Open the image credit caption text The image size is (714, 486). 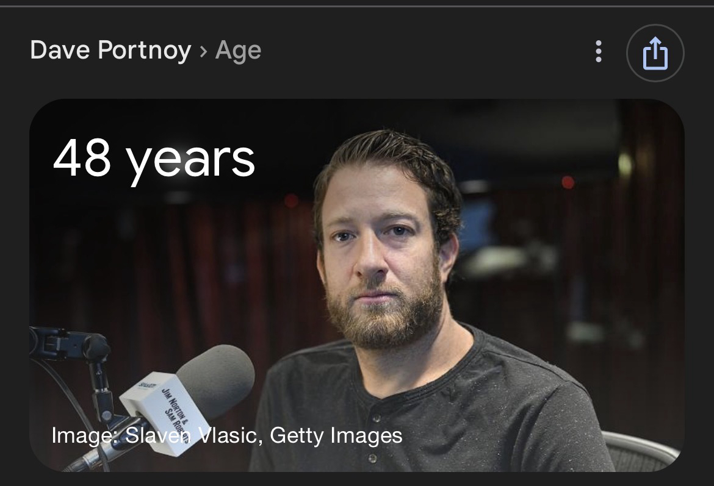point(227,435)
